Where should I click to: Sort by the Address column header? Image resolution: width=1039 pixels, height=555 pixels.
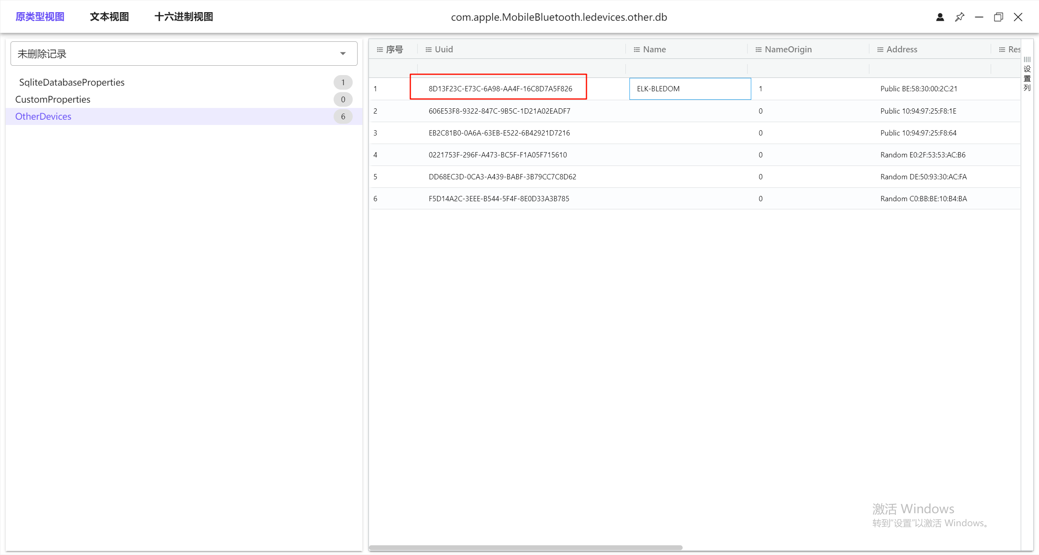[x=902, y=49]
